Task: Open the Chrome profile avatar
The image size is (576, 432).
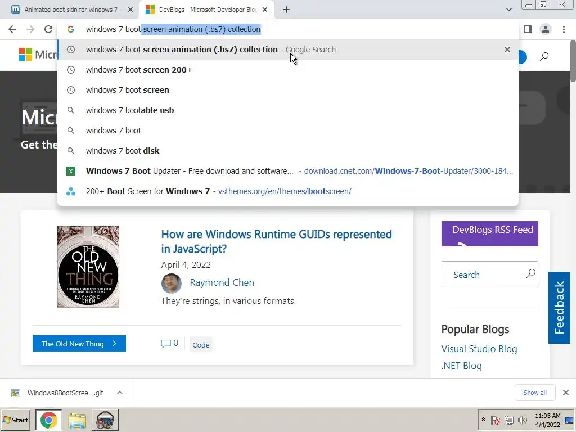Action: pos(546,29)
